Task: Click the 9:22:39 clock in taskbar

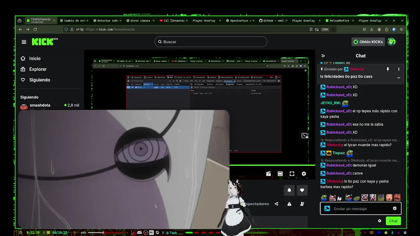Action: pyautogui.click(x=33, y=233)
